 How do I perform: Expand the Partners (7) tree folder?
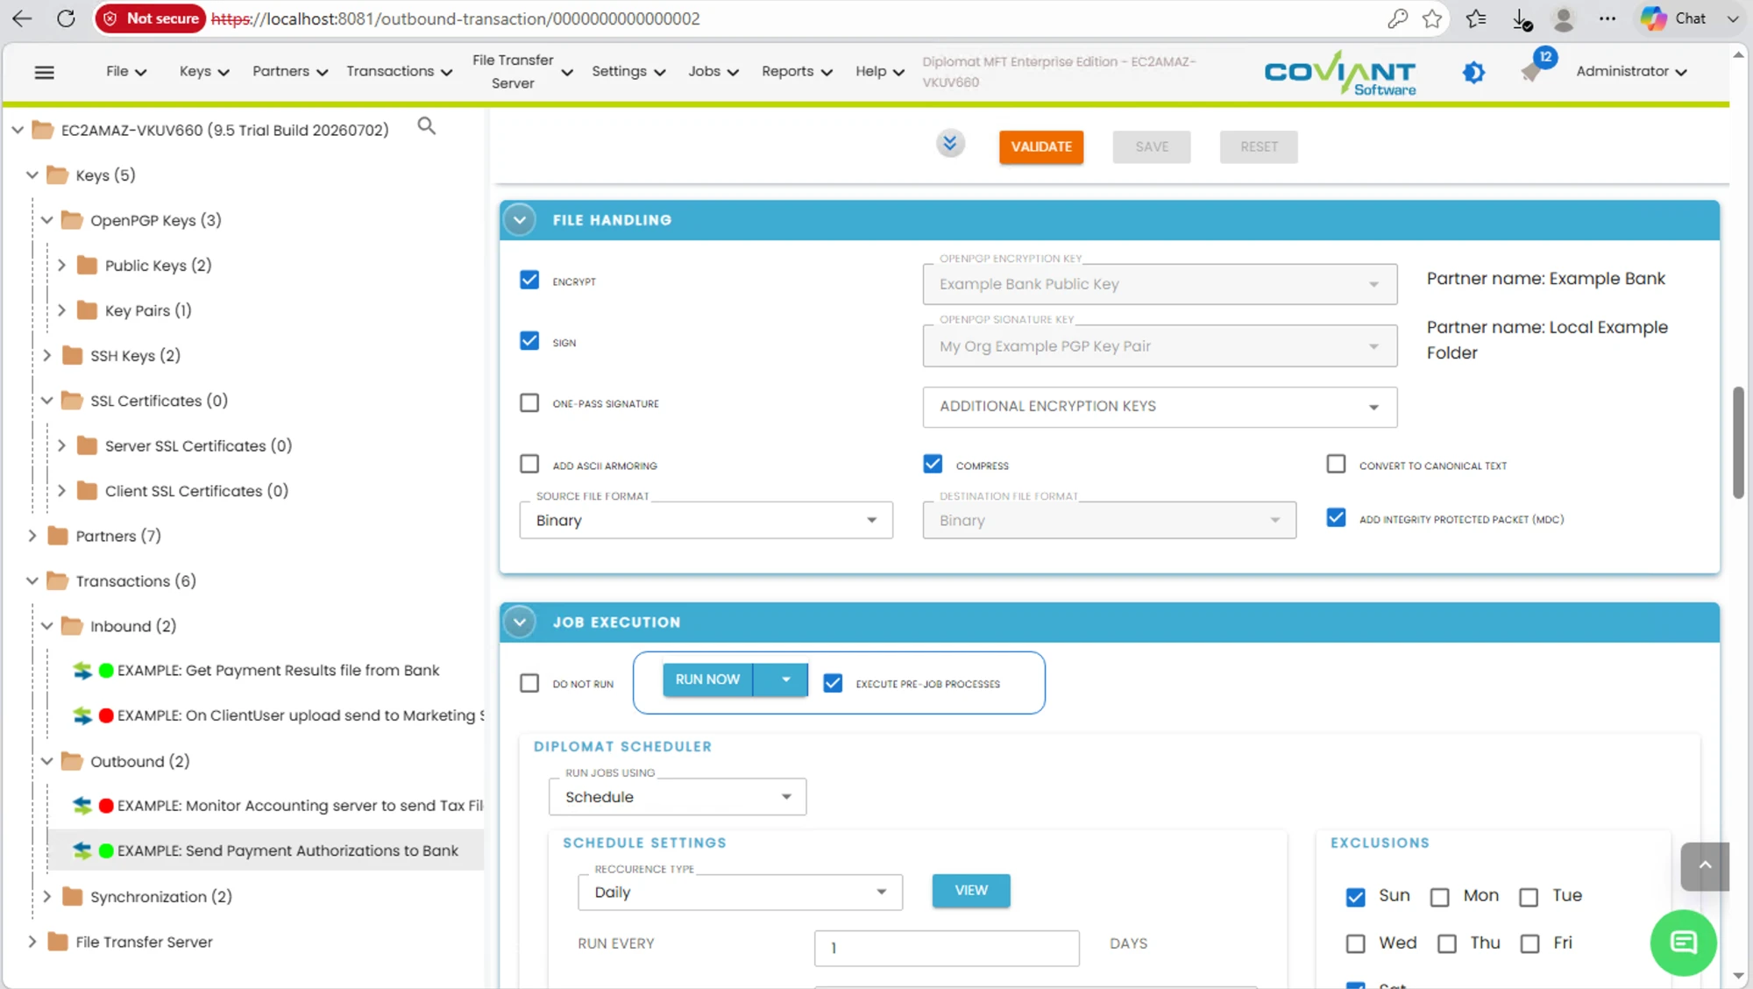(32, 536)
